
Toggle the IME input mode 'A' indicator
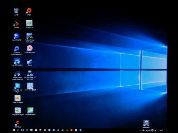tap(155, 130)
